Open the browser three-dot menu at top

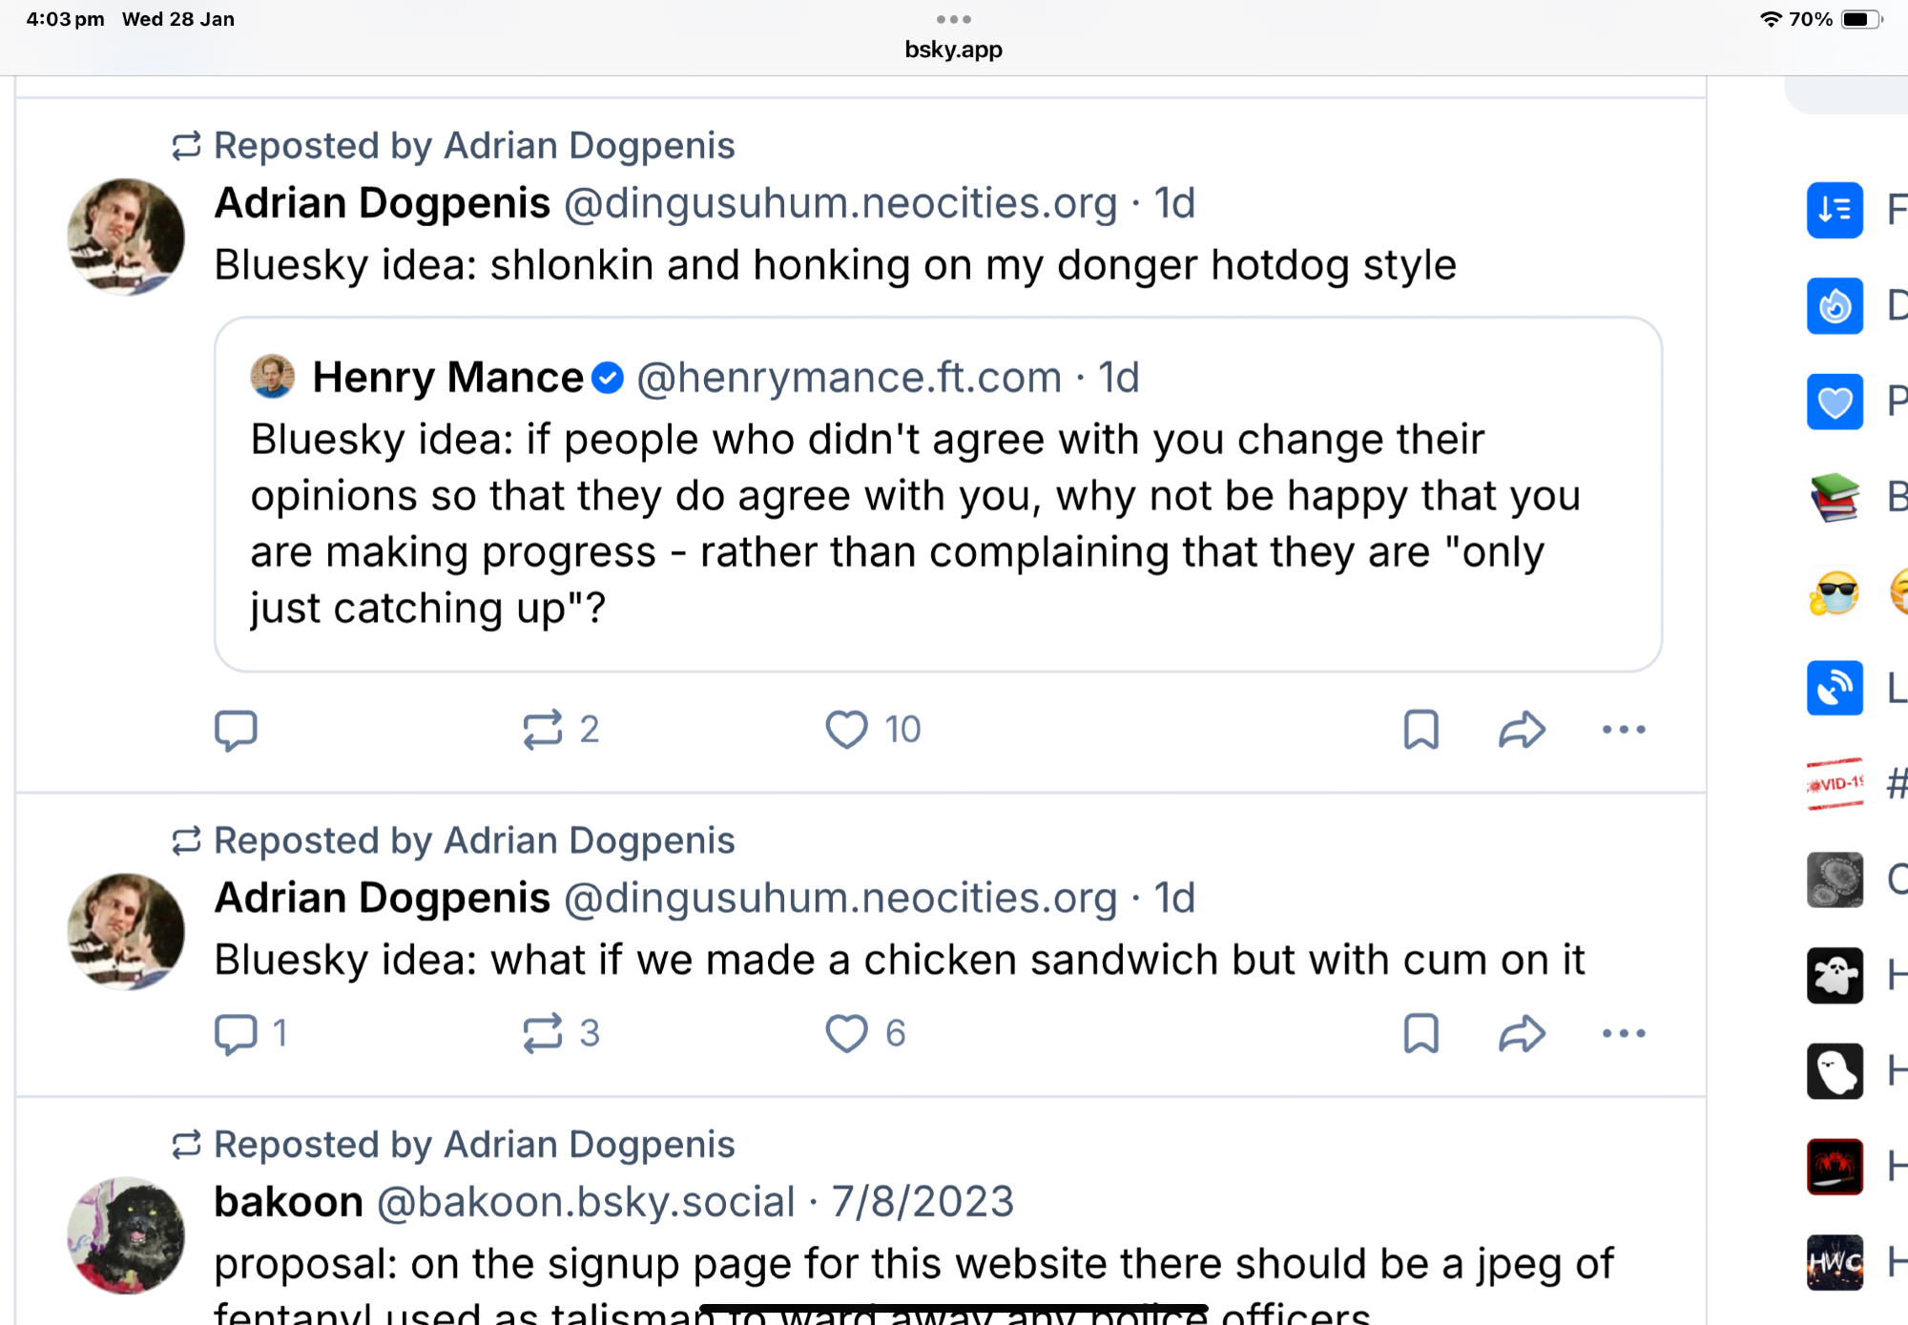953,19
